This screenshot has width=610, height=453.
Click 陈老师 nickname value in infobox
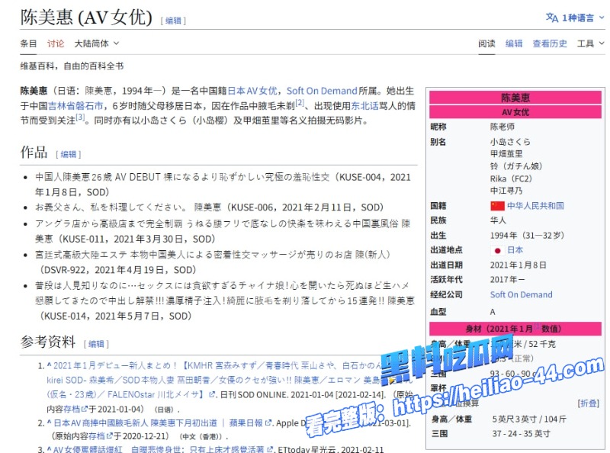click(x=502, y=127)
